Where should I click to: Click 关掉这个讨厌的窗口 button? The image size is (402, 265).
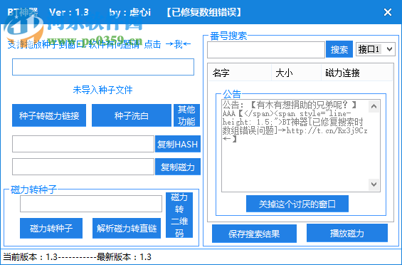[x=297, y=204]
